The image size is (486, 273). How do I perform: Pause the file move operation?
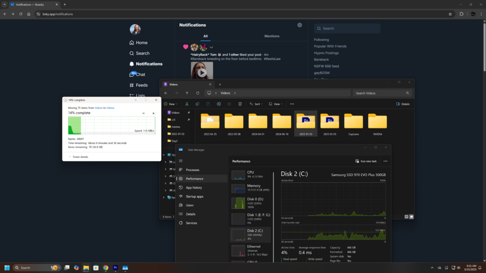point(144,113)
